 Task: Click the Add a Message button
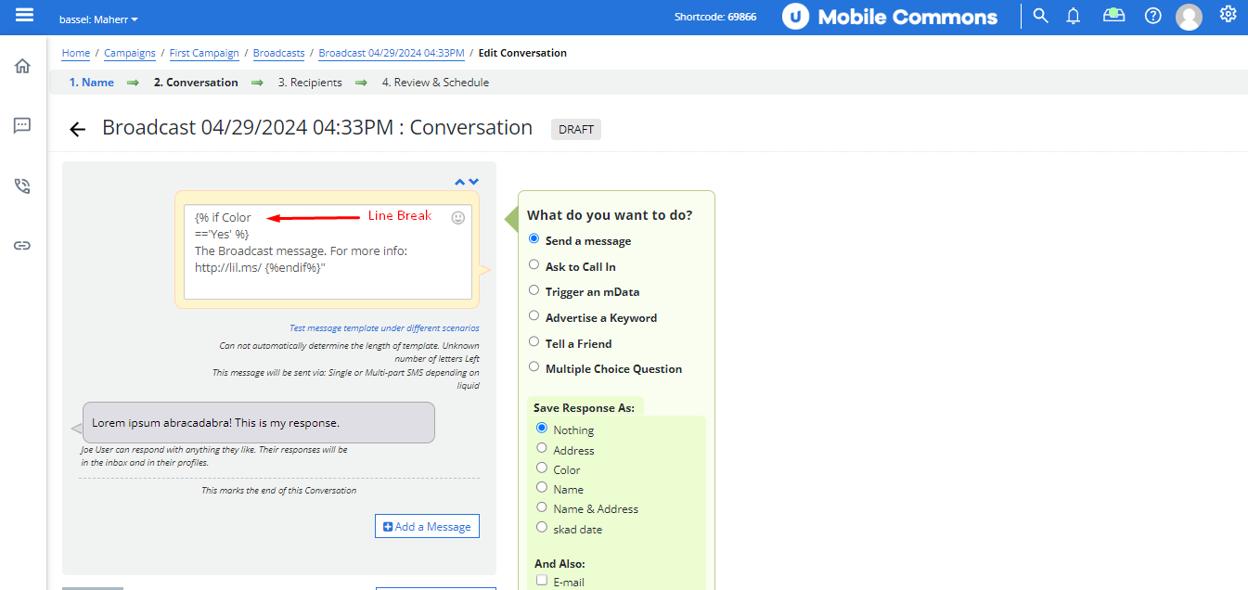click(x=428, y=526)
